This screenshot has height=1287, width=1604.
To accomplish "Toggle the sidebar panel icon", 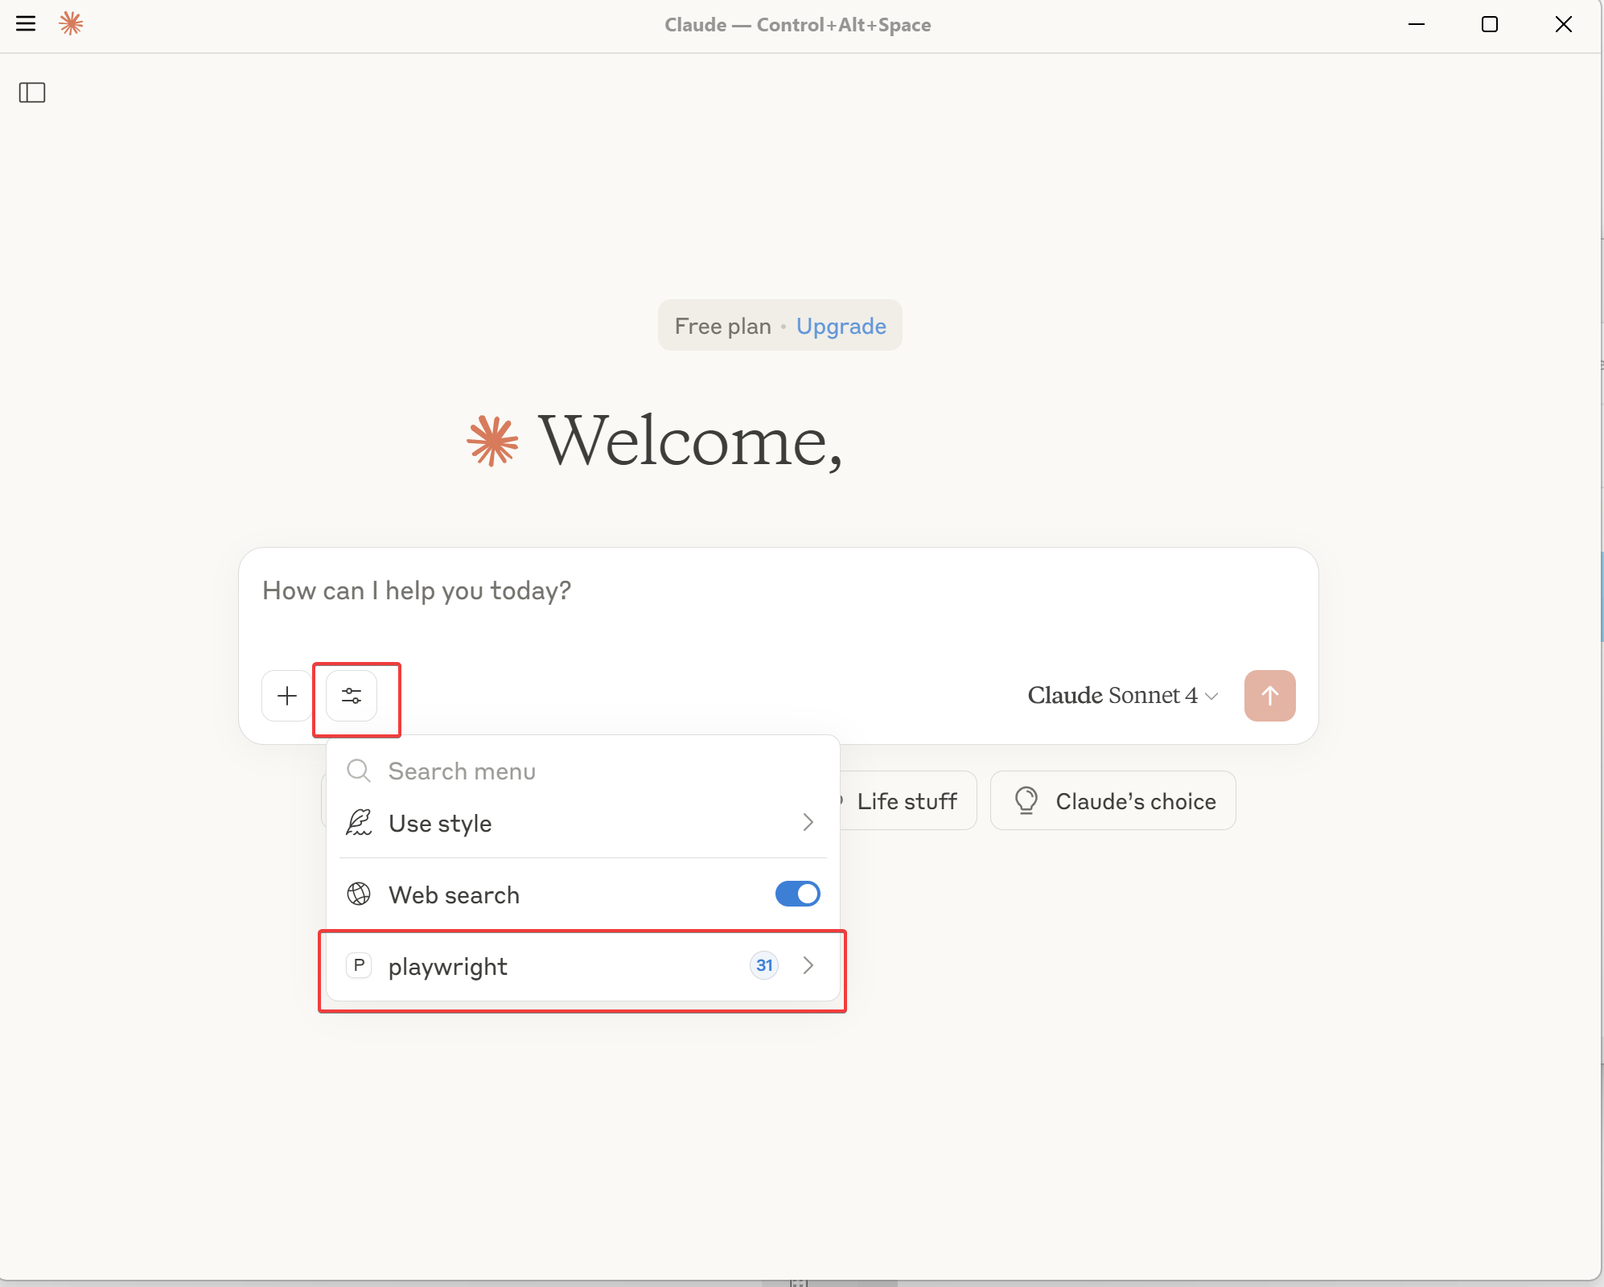I will coord(32,93).
